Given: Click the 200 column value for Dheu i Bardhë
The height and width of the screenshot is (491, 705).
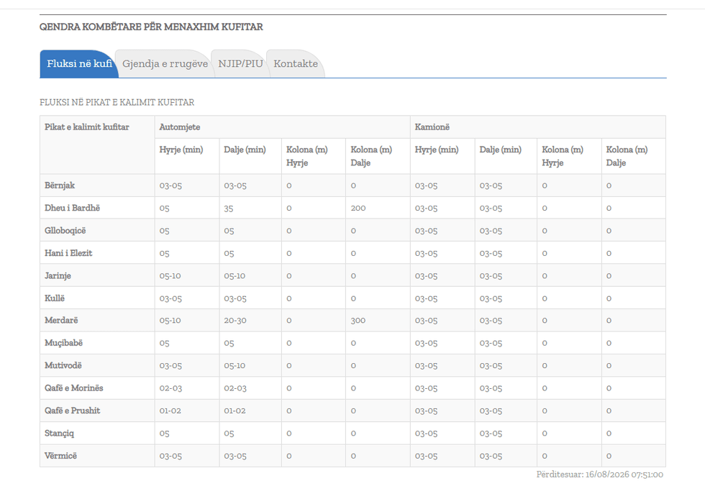Looking at the screenshot, I should (358, 208).
